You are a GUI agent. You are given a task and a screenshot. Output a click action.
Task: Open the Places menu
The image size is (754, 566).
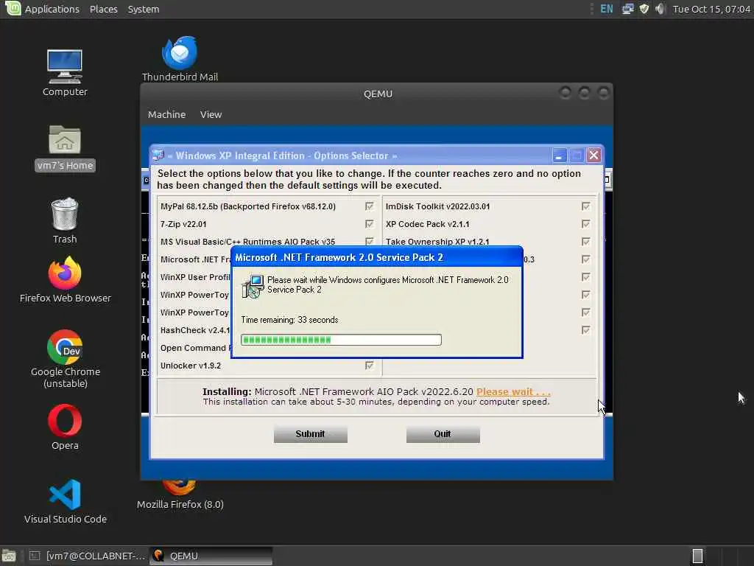click(103, 9)
